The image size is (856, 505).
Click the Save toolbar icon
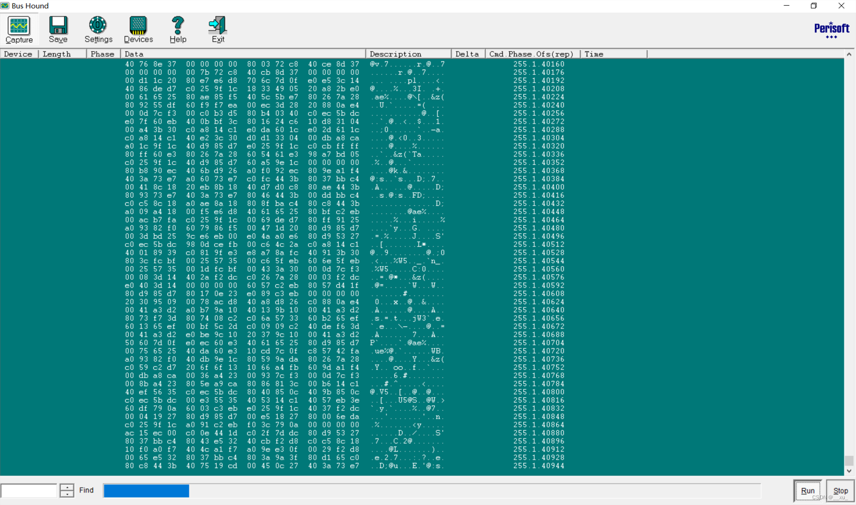[58, 30]
